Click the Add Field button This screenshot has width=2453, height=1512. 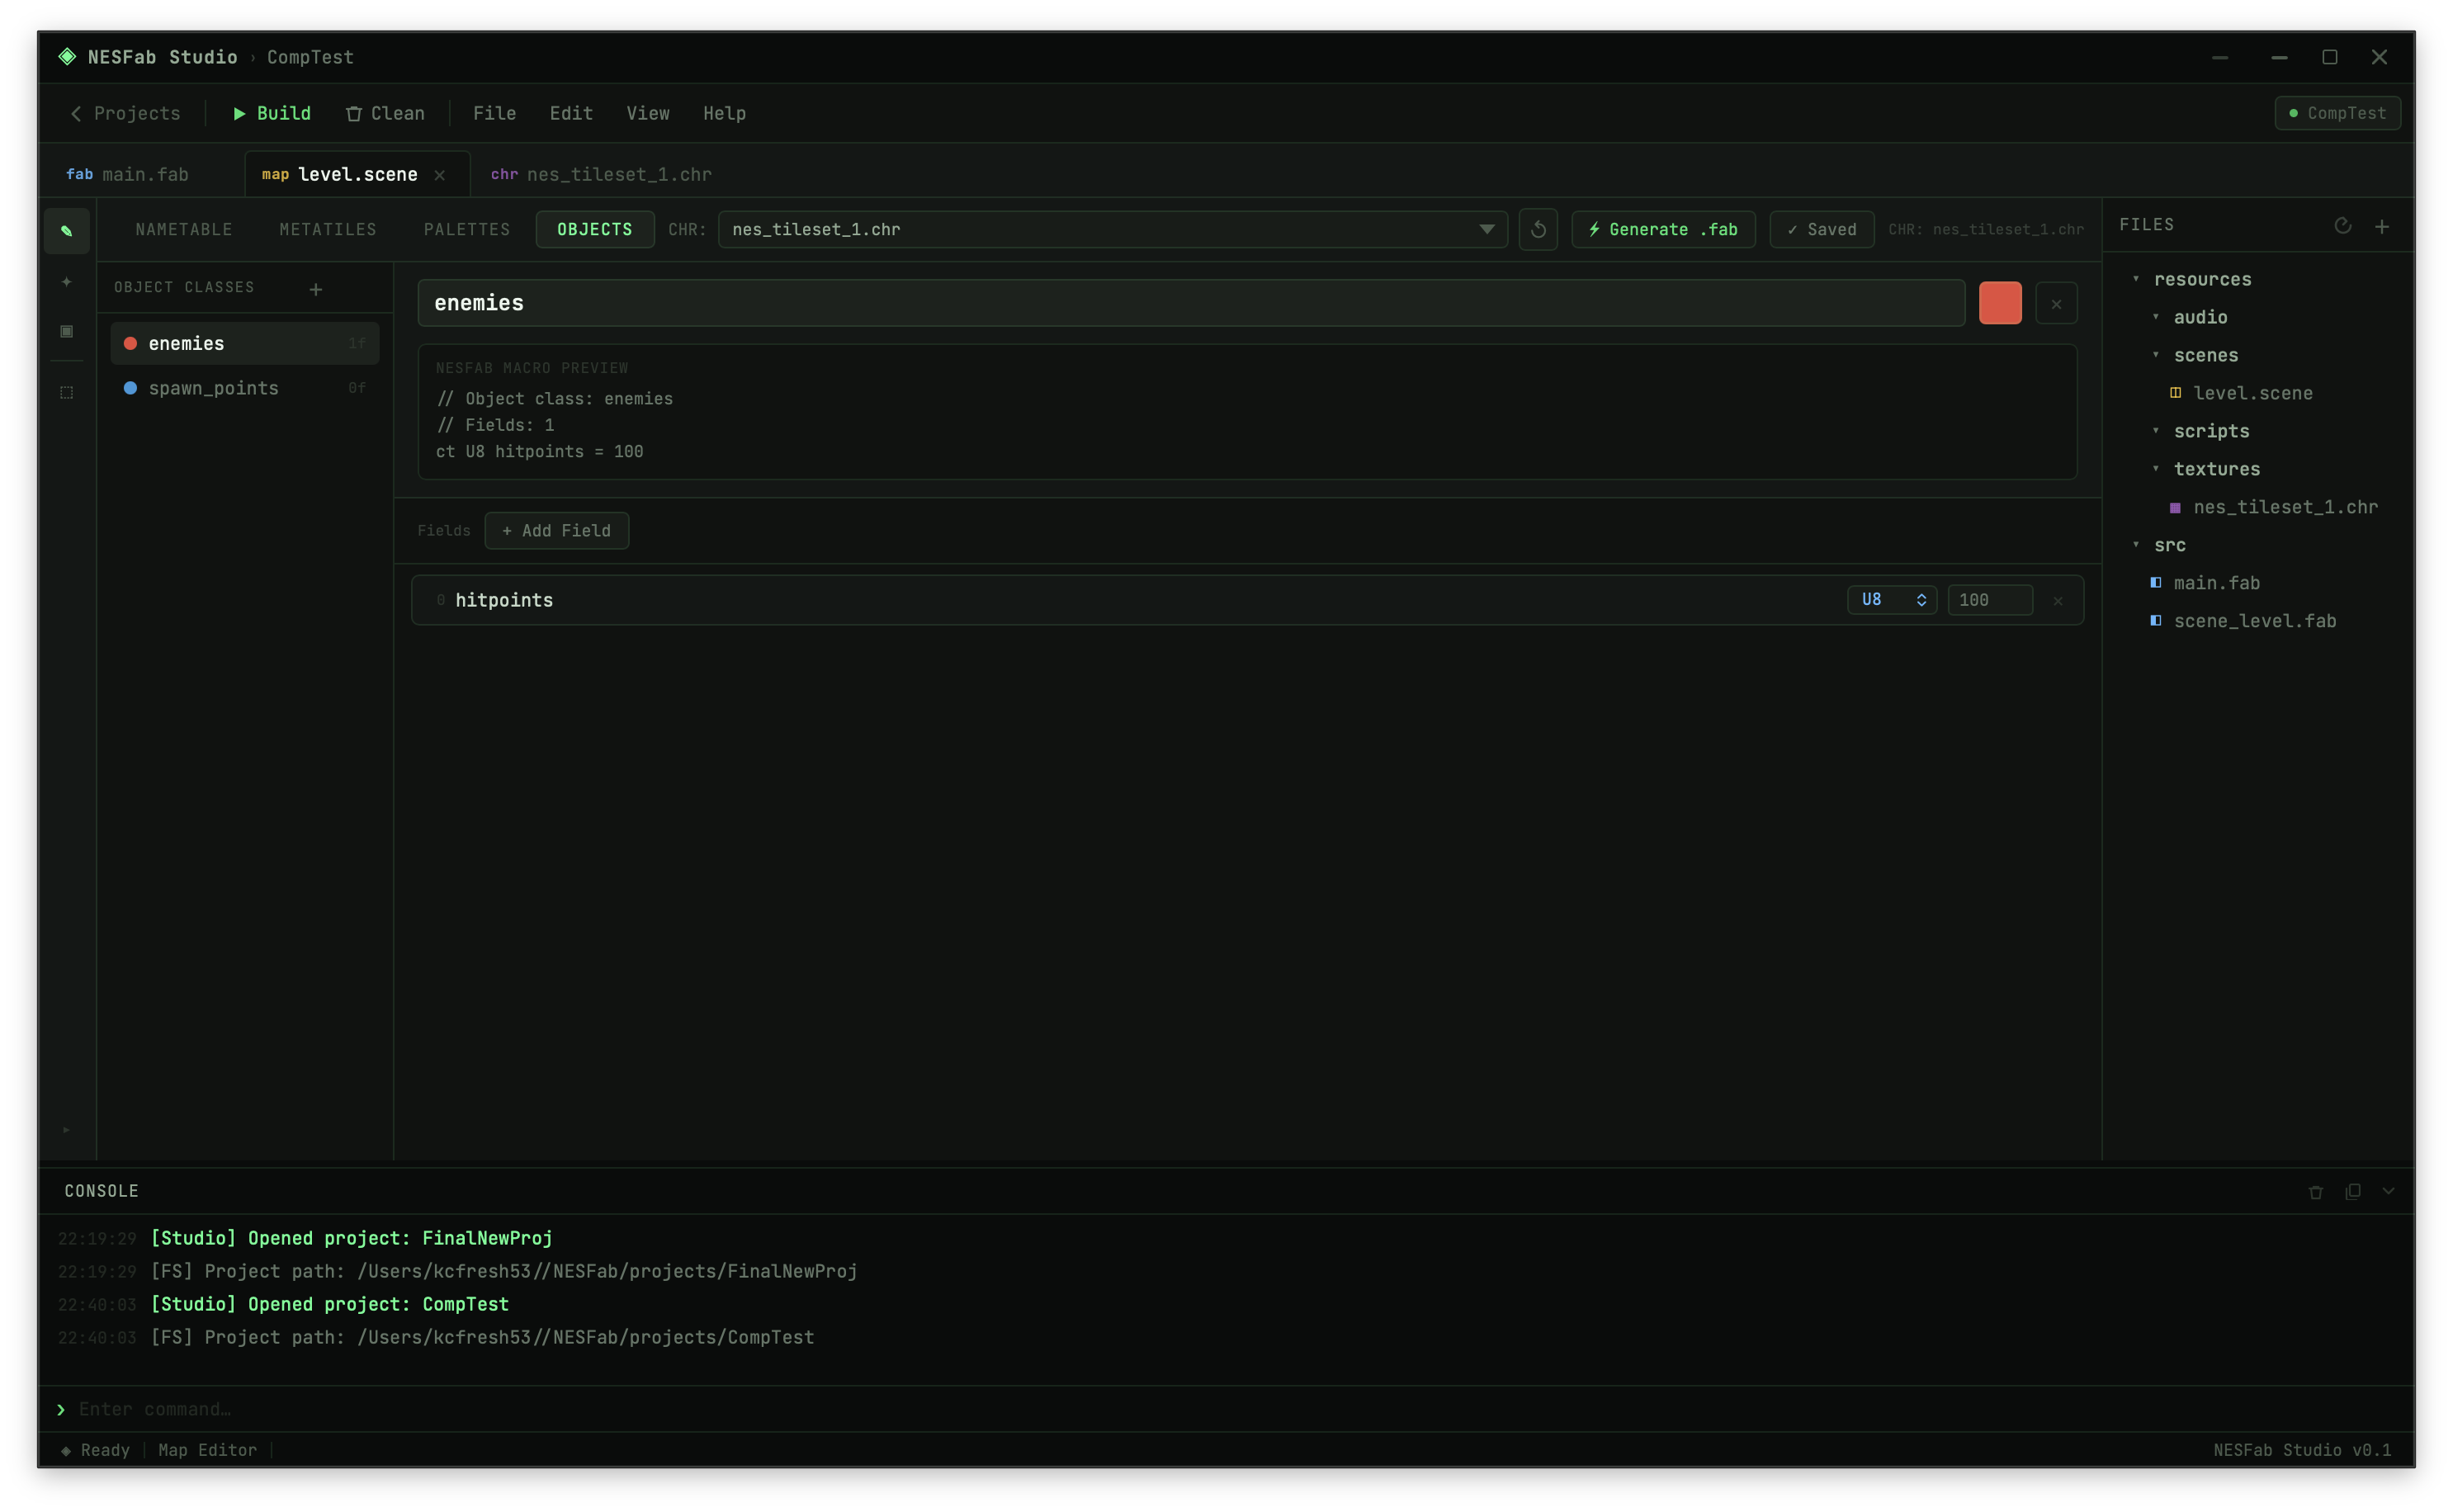(556, 531)
